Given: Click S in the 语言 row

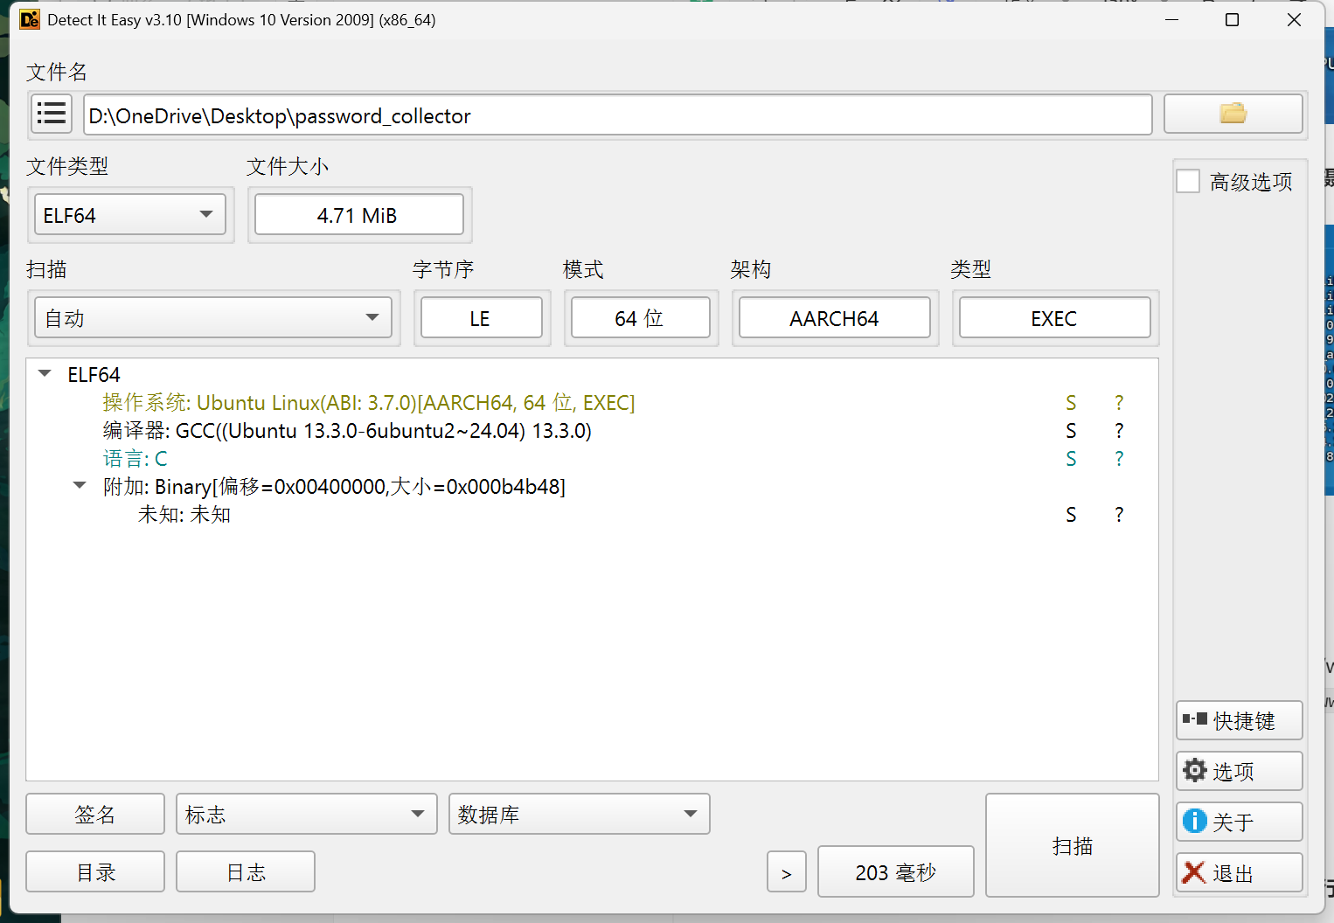Looking at the screenshot, I should coord(1071,459).
